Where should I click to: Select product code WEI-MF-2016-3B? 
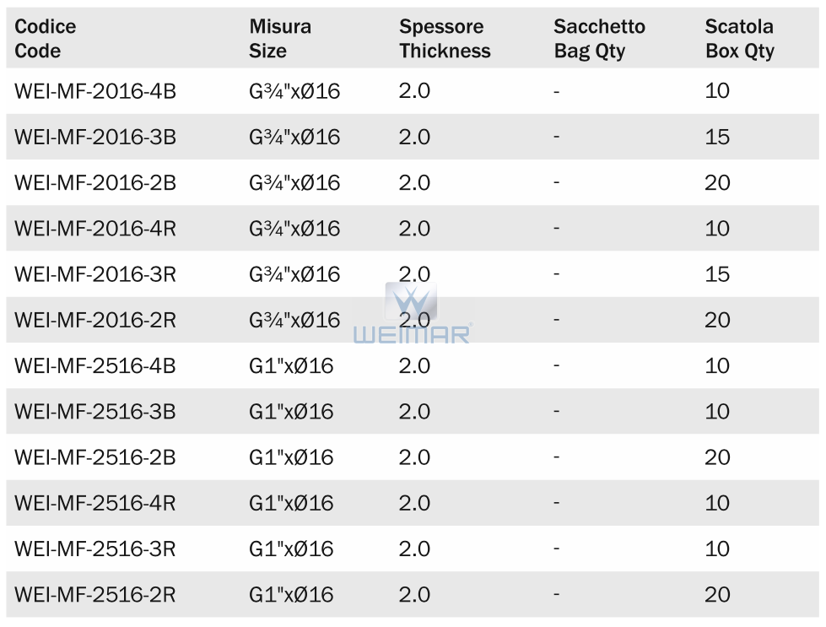tap(95, 137)
